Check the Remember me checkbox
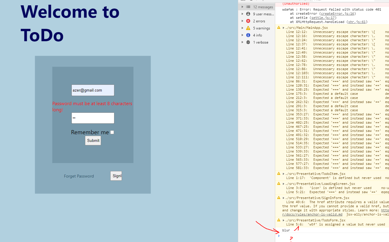 112,132
